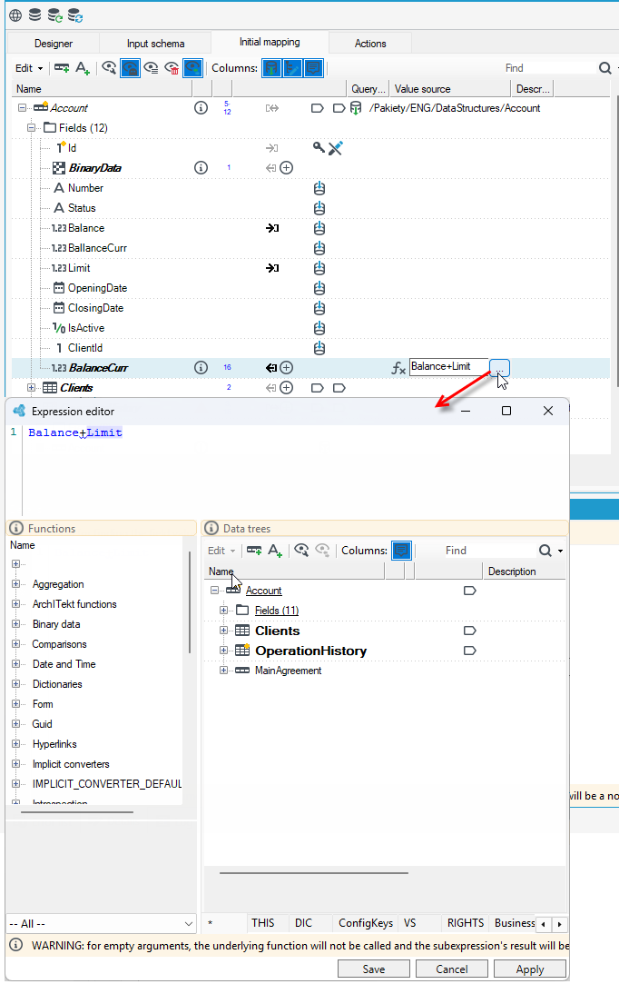Expand the Dictionaries functions group
The image size is (619, 984).
(x=15, y=684)
